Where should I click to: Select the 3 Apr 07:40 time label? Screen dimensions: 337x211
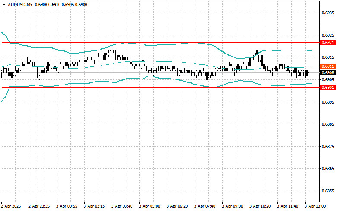205,206
